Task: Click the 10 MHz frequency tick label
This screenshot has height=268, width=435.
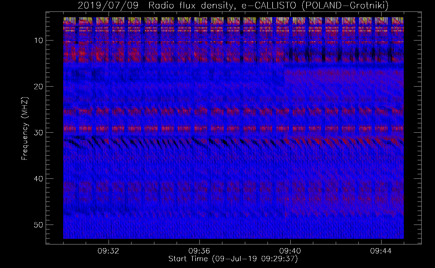Action: [39, 40]
